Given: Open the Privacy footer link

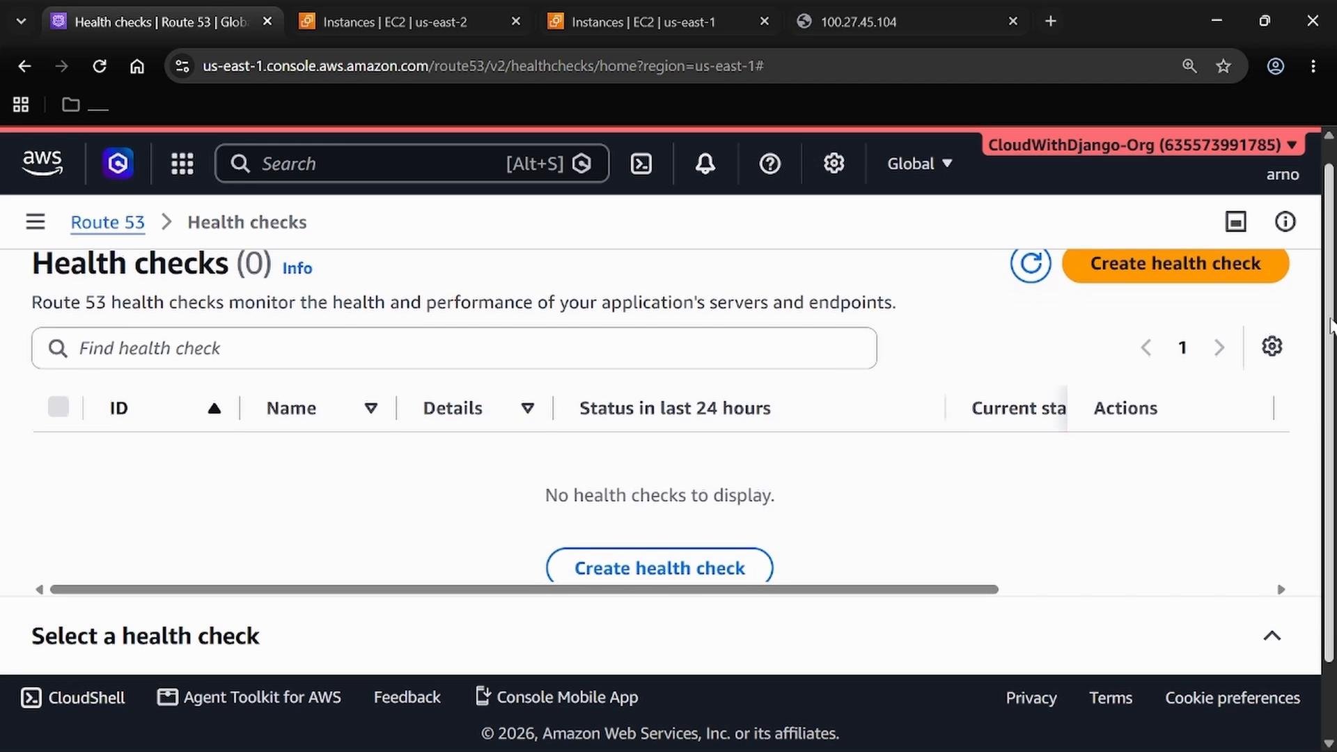Looking at the screenshot, I should (x=1031, y=698).
